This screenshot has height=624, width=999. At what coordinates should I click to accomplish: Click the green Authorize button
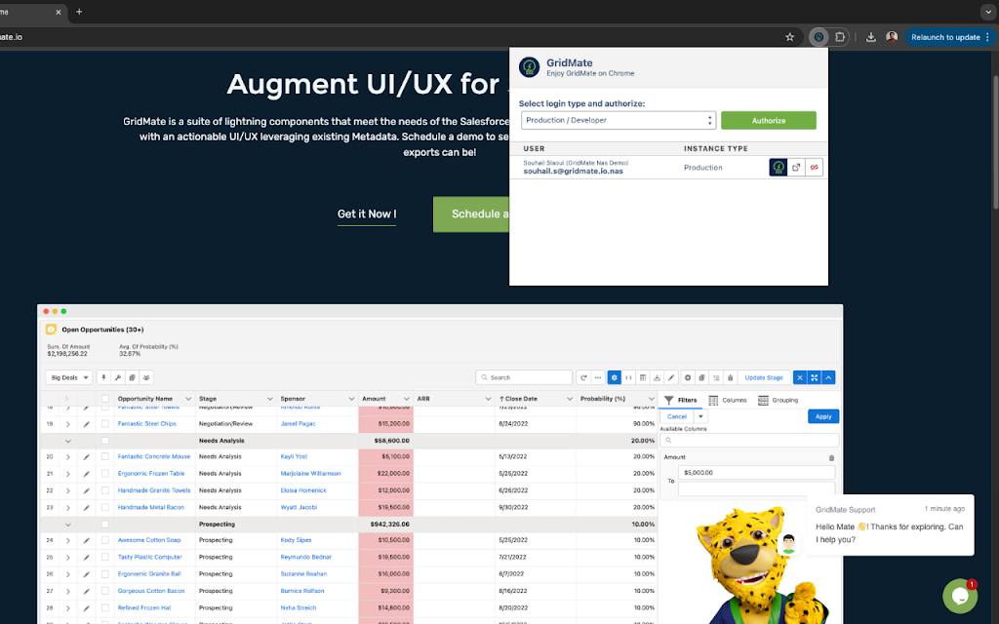pos(769,120)
